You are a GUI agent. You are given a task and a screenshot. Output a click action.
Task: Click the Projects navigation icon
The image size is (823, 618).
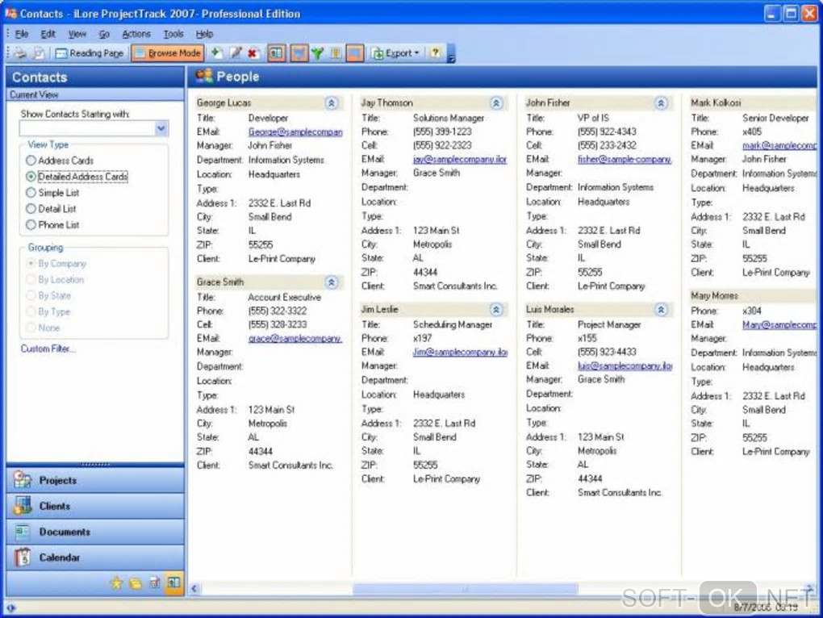point(23,479)
